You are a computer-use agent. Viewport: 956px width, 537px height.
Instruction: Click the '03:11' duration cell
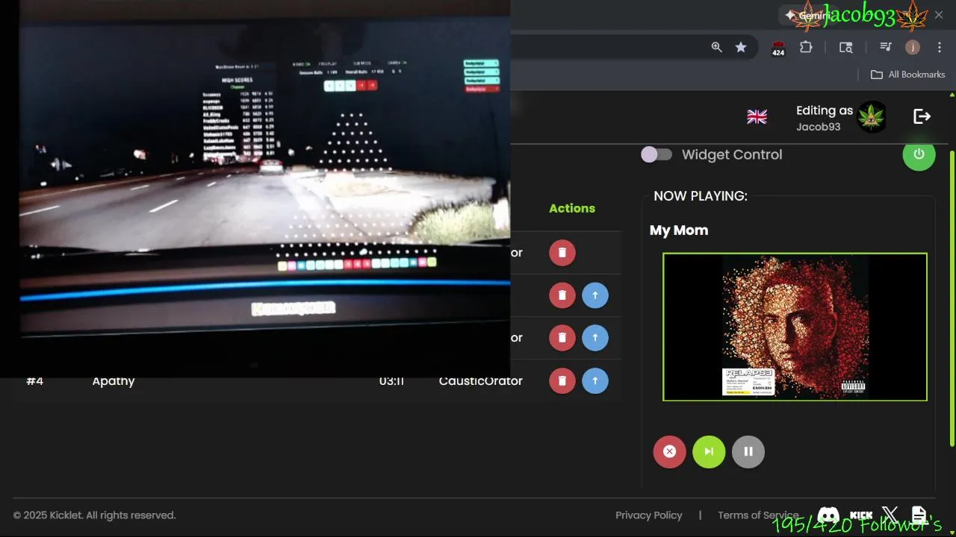pyautogui.click(x=391, y=381)
